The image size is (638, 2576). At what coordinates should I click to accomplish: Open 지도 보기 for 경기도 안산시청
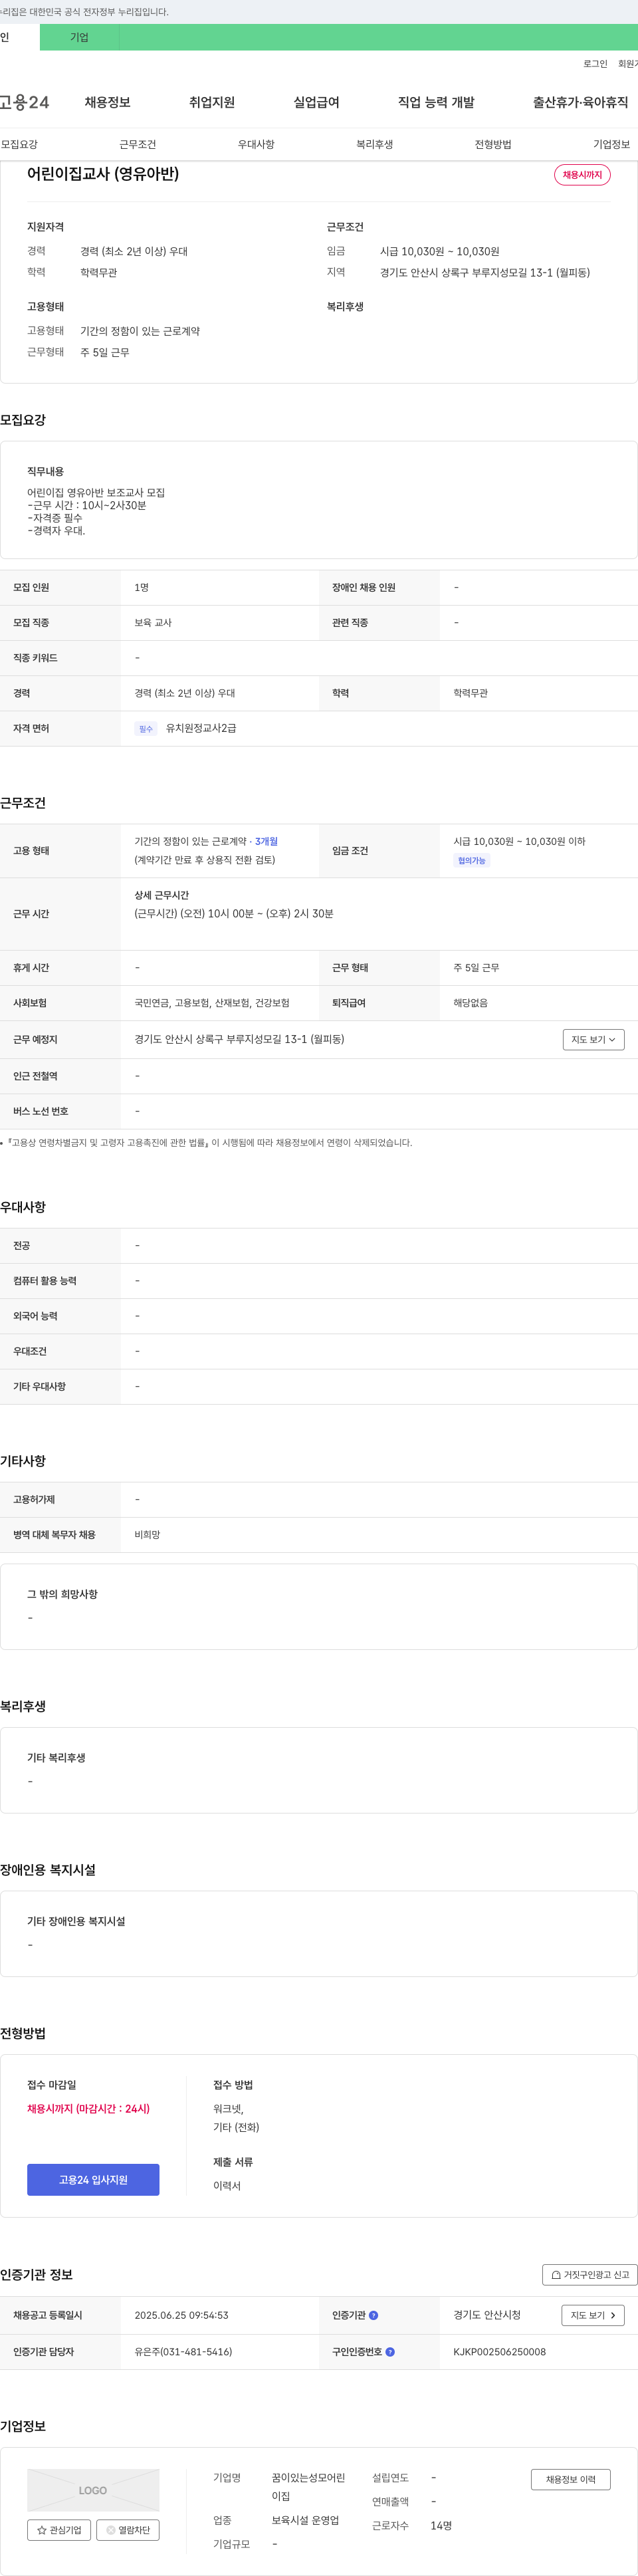click(x=593, y=2315)
